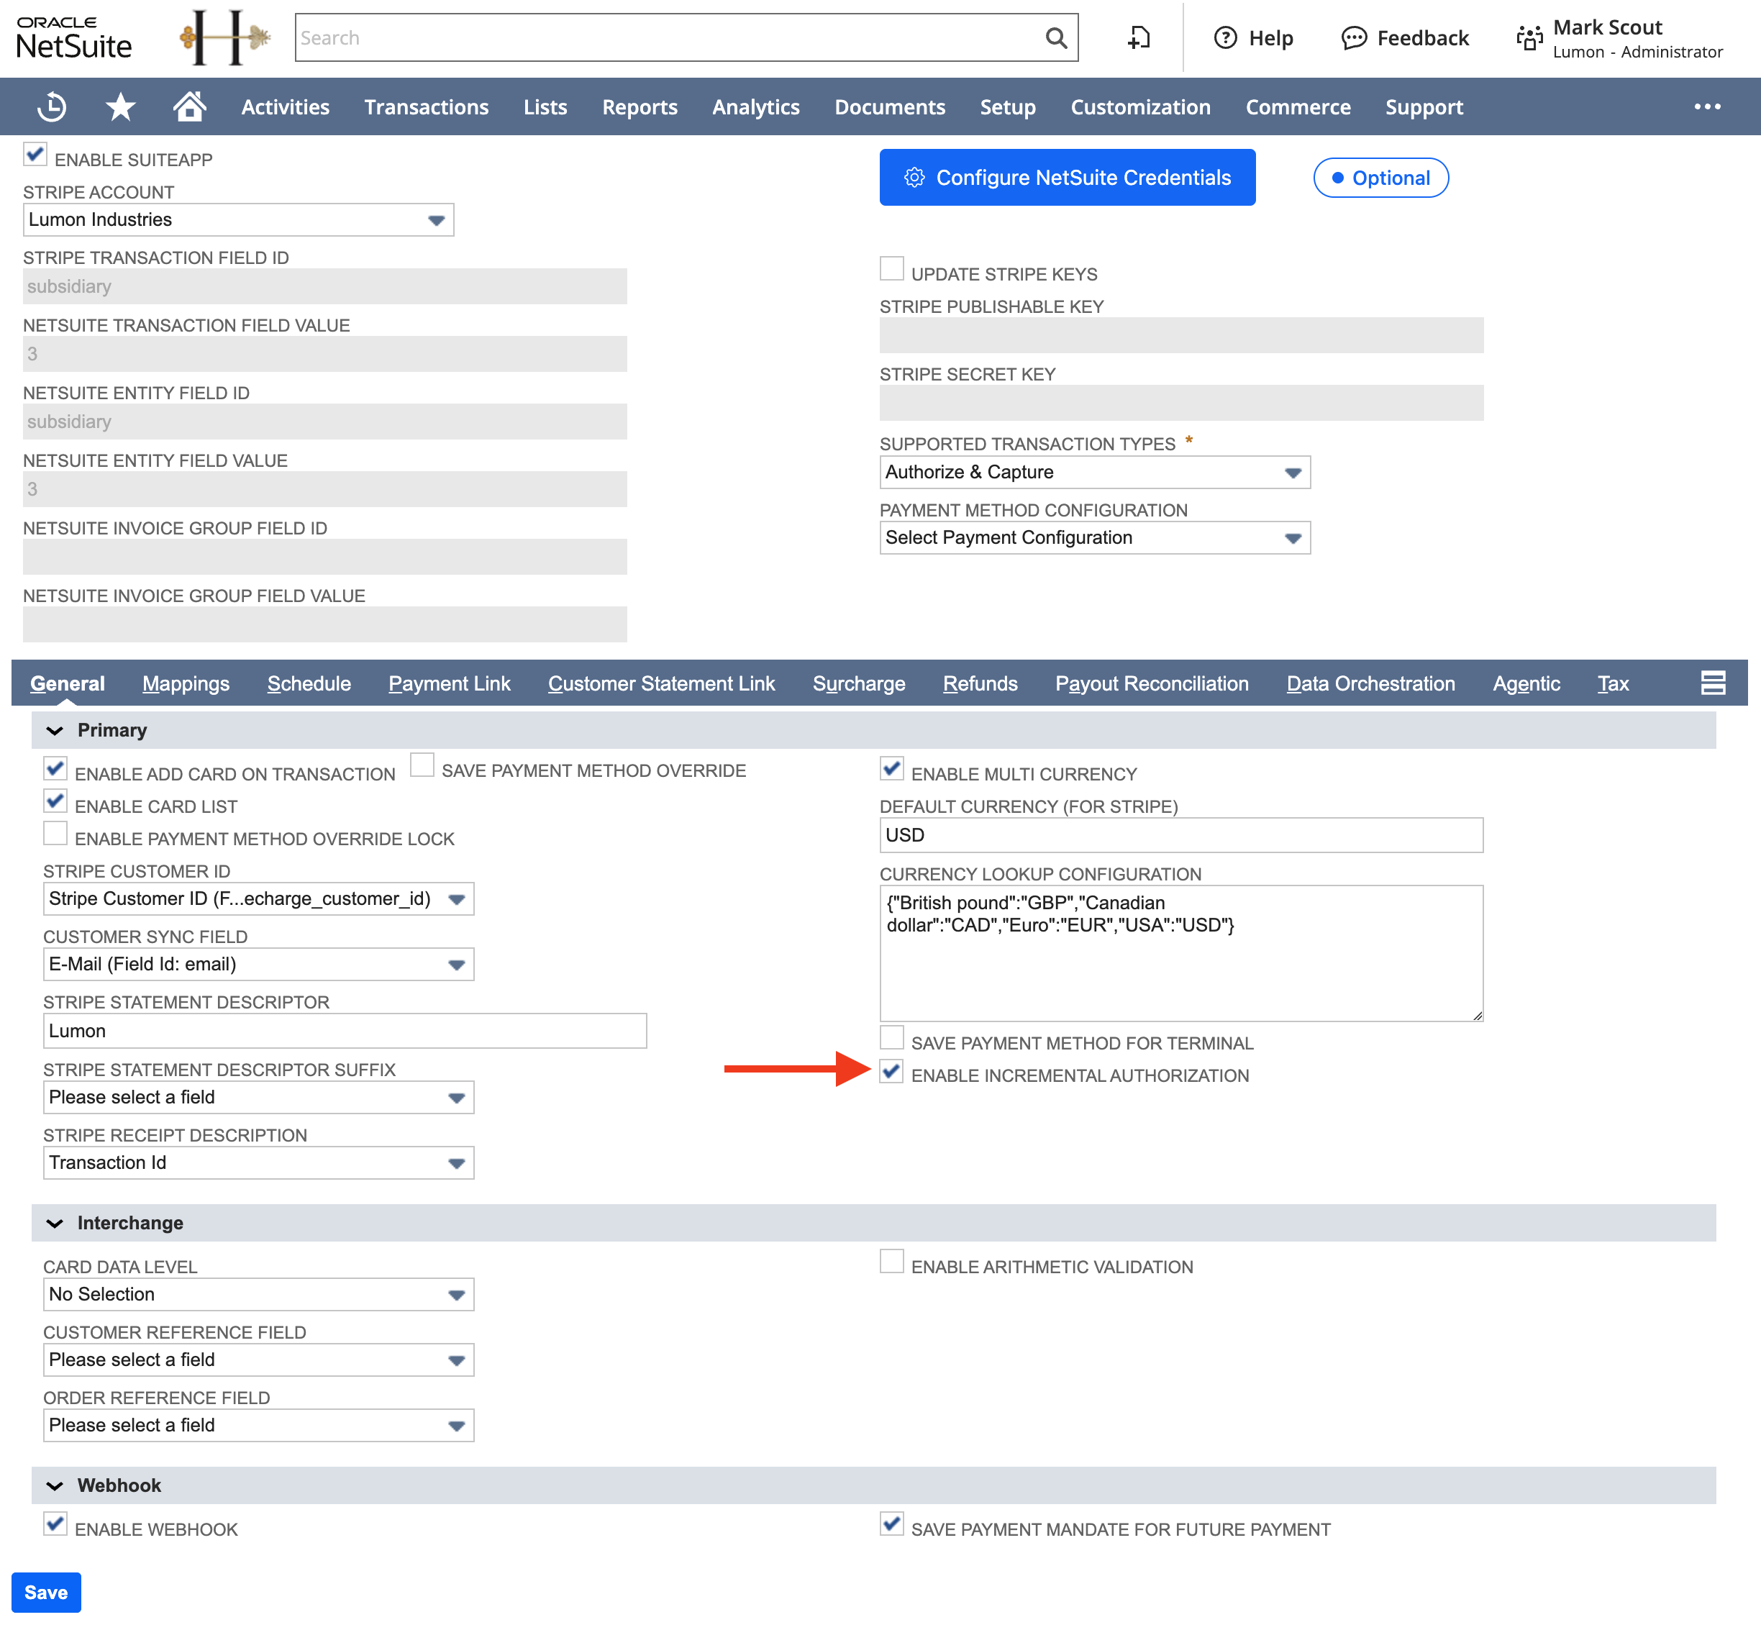1761x1630 pixels.
Task: Check Save Payment Method For Terminal
Action: pyautogui.click(x=892, y=1037)
